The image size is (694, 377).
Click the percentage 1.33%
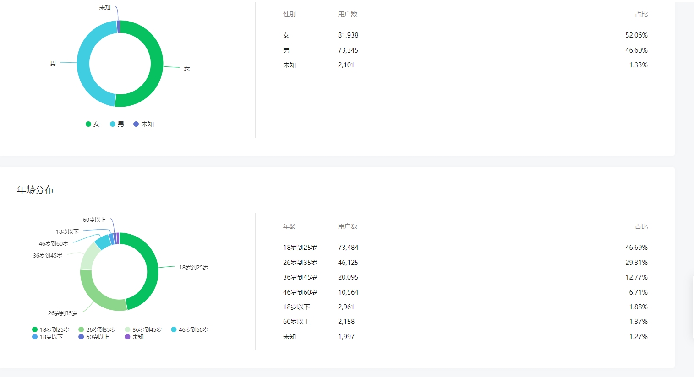tap(639, 65)
